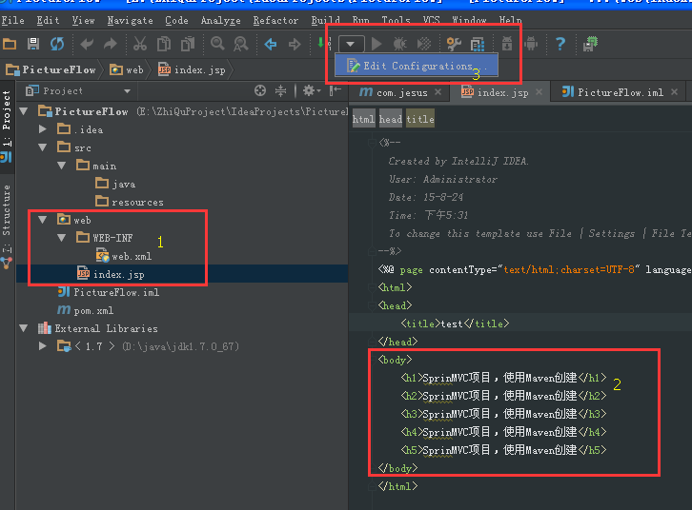Hide the Project panel with pin icon
This screenshot has height=510, width=692.
tap(335, 90)
